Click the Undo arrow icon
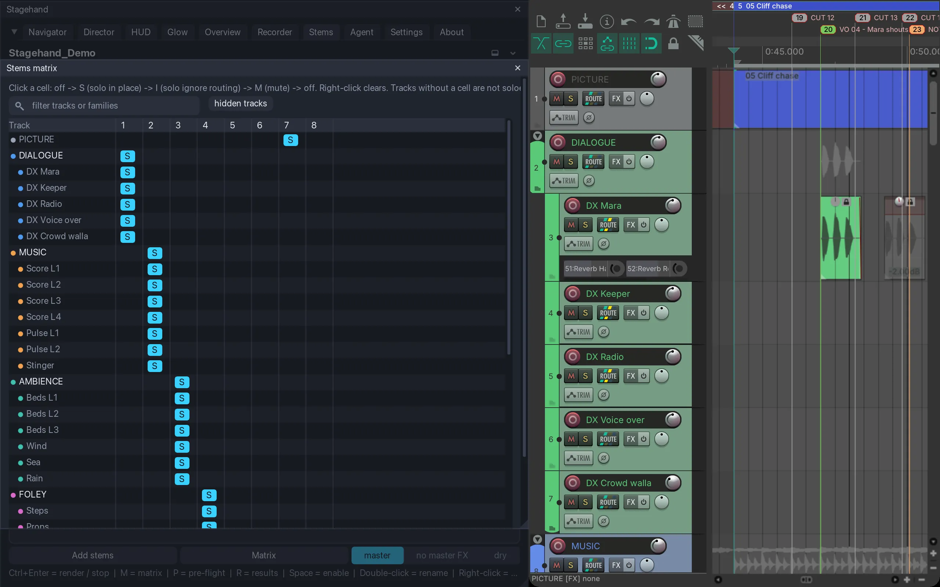This screenshot has height=587, width=940. click(629, 22)
